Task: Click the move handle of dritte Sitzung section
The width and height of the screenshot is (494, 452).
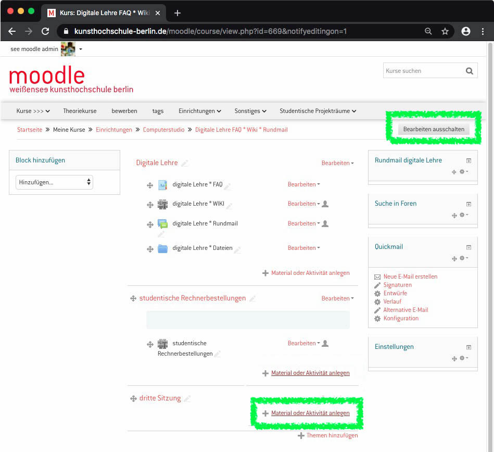Action: click(x=133, y=398)
